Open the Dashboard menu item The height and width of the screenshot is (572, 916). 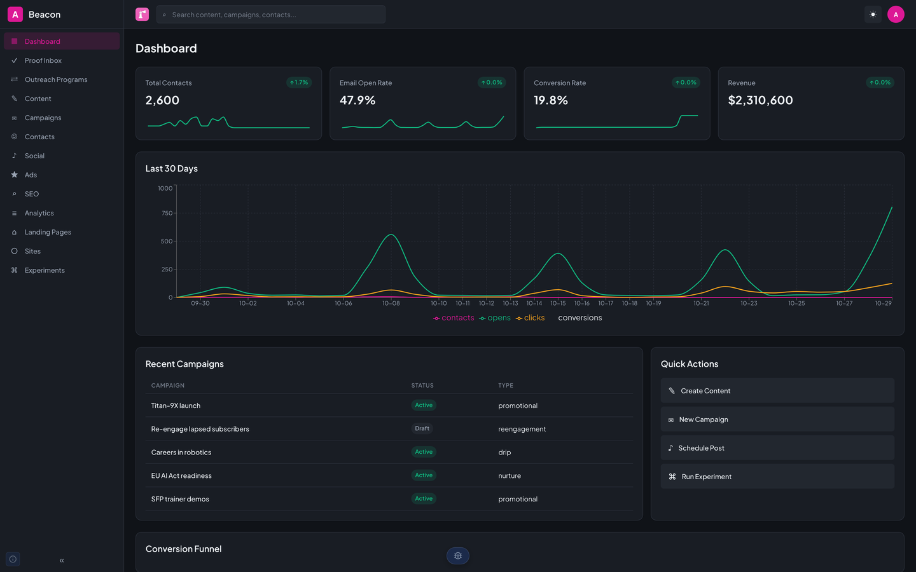tap(62, 41)
